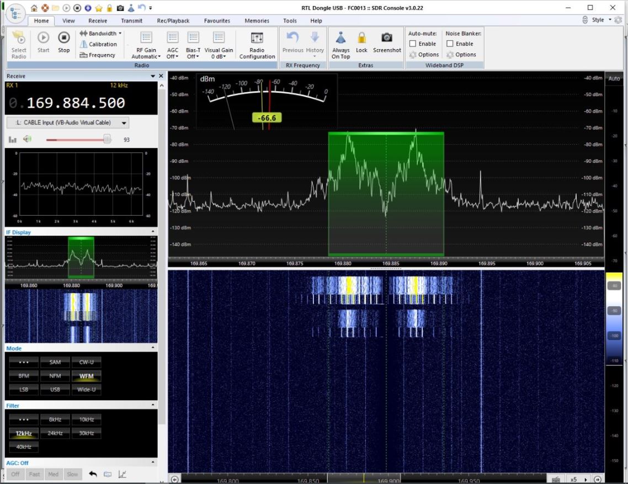Open the Frequency tool in the Radio group
This screenshot has height=484, width=628.
pos(98,55)
